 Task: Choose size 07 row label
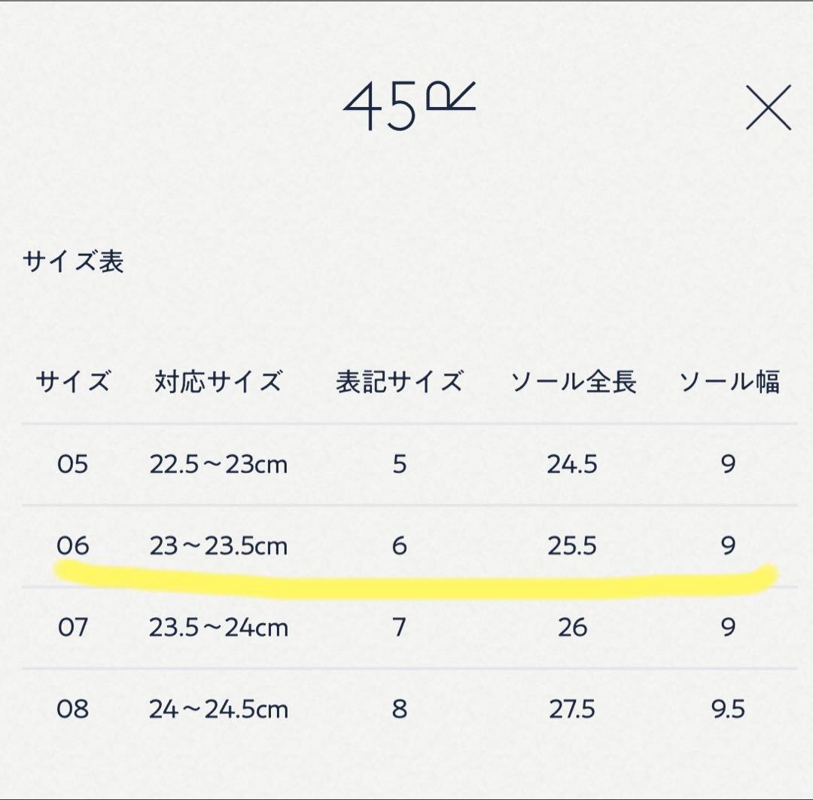[x=72, y=627]
